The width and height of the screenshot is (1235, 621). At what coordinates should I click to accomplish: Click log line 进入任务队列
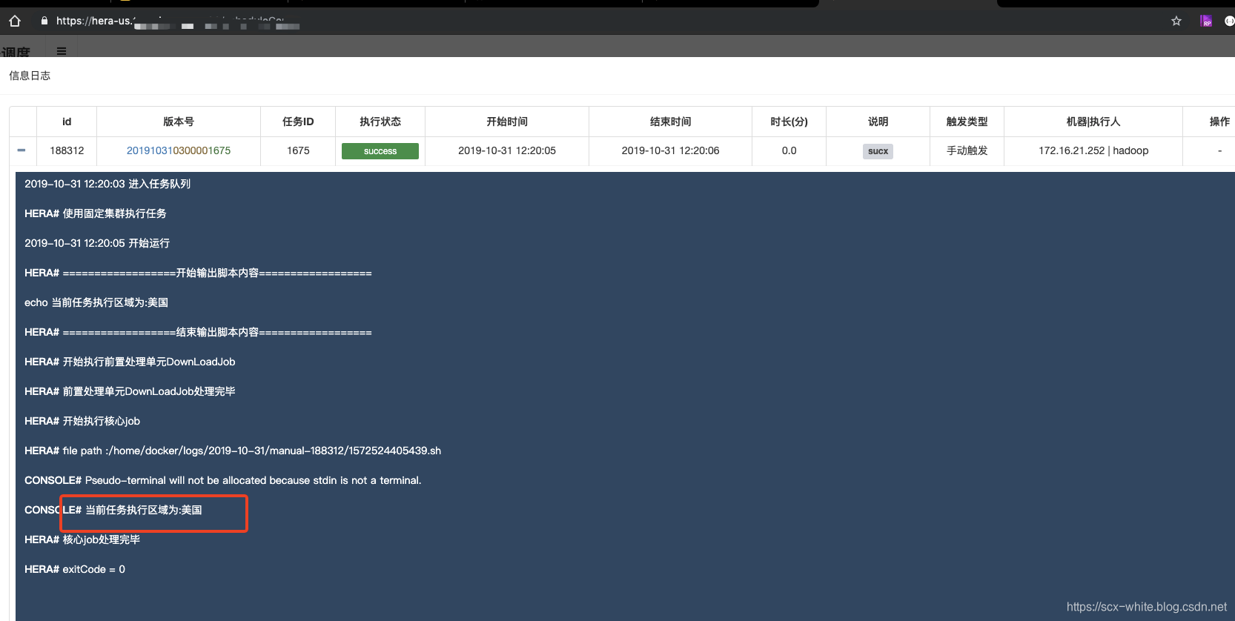(x=107, y=184)
